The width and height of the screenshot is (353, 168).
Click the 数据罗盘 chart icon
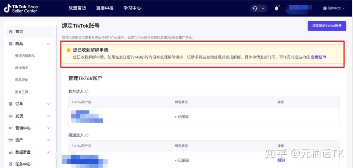pos(11,152)
